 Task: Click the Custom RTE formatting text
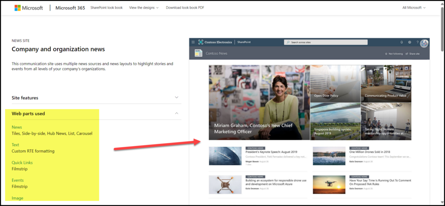pos(33,151)
